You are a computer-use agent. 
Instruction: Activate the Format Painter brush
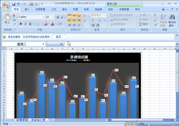pos(14,24)
